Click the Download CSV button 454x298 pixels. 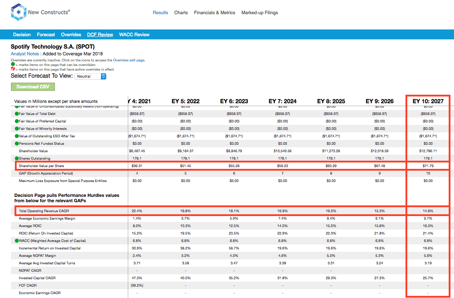pyautogui.click(x=33, y=87)
